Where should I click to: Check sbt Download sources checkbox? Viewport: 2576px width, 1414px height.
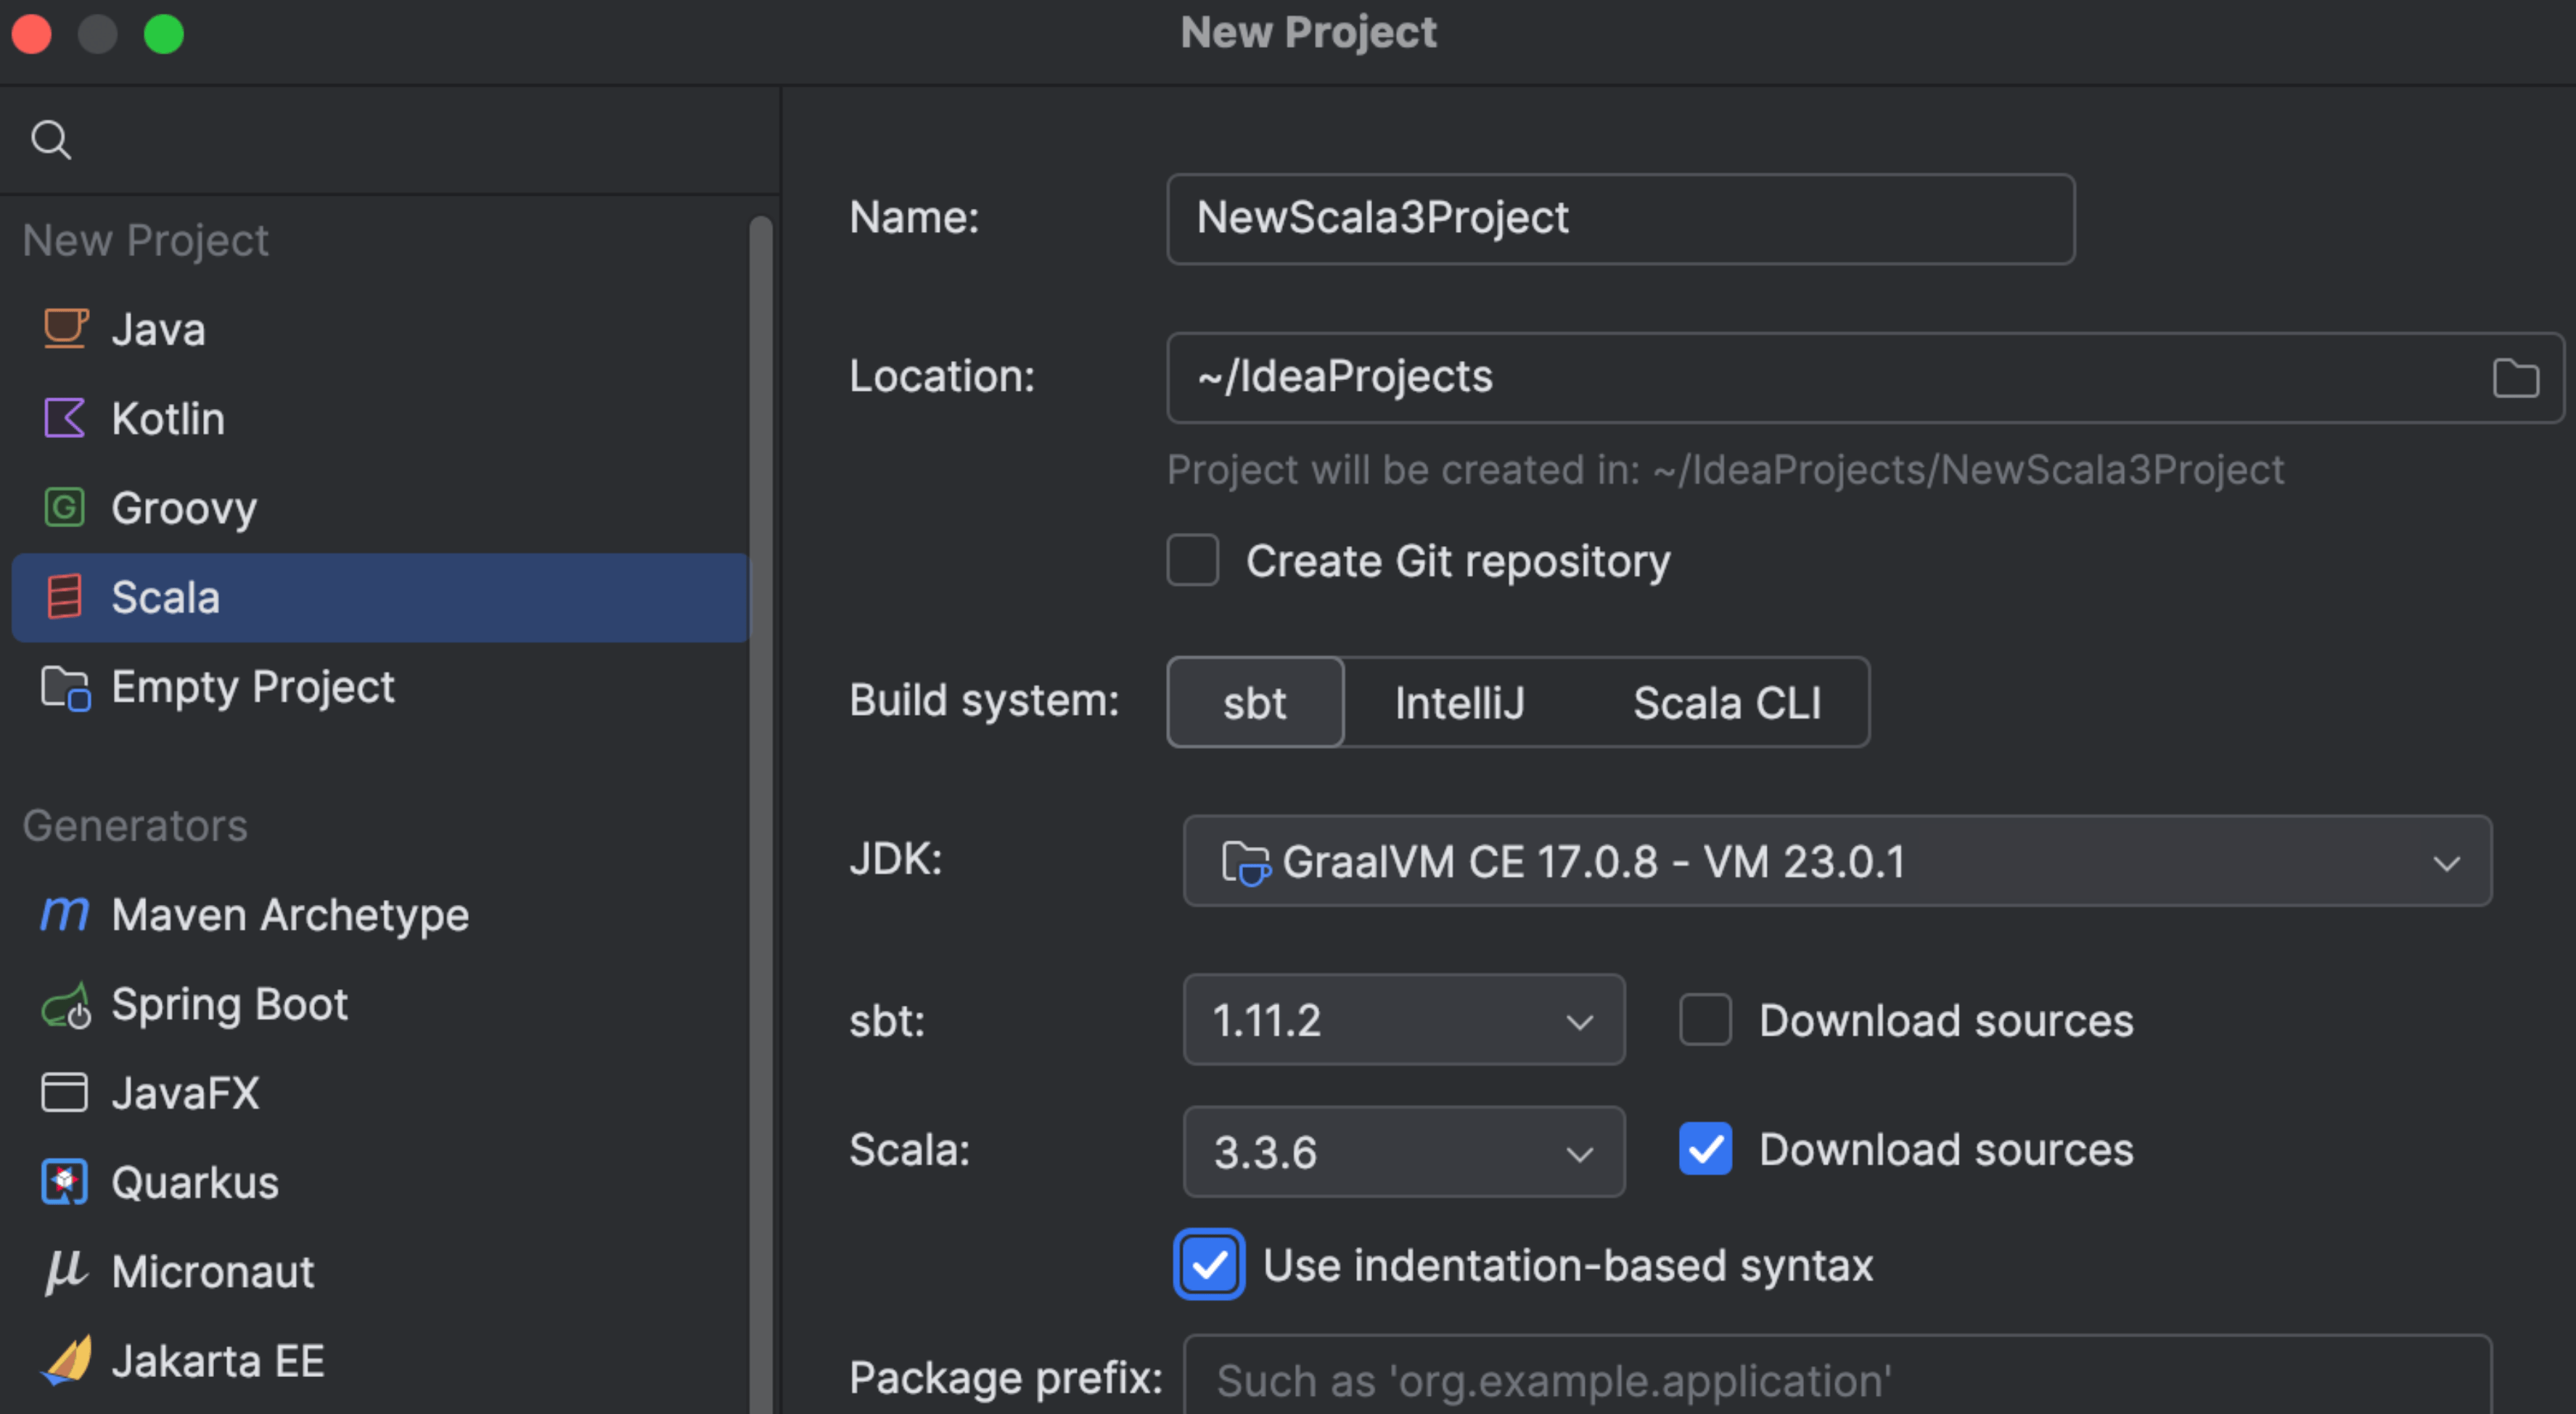point(1705,1020)
